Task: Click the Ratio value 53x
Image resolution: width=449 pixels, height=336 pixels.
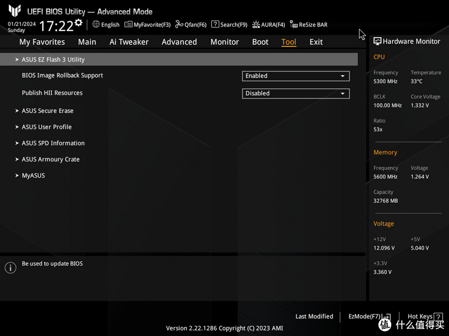Action: pyautogui.click(x=378, y=129)
